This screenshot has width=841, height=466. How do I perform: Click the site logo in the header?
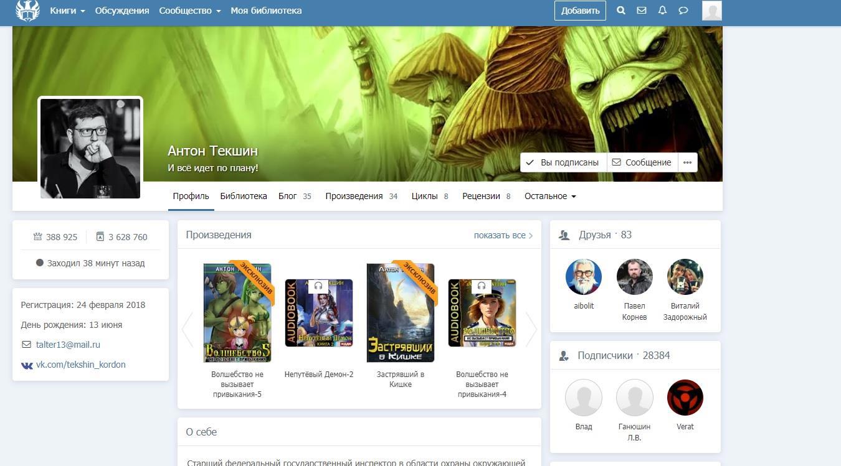coord(27,11)
